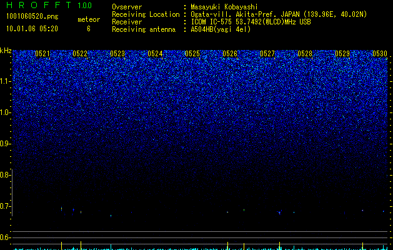This screenshot has width=393, height=250.
Task: Click the 0.9 kHz axis label
Action: pos(5,144)
